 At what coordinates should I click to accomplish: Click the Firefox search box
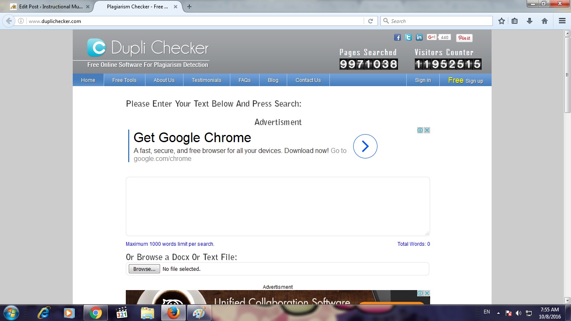point(436,21)
